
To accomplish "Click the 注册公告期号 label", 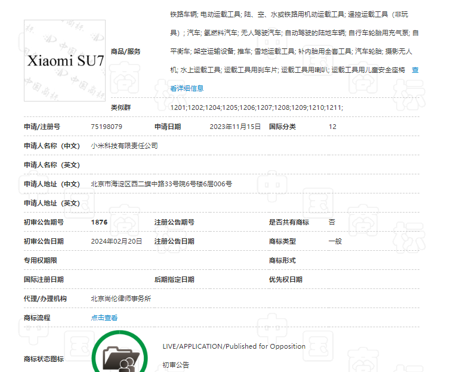I will click(x=174, y=222).
